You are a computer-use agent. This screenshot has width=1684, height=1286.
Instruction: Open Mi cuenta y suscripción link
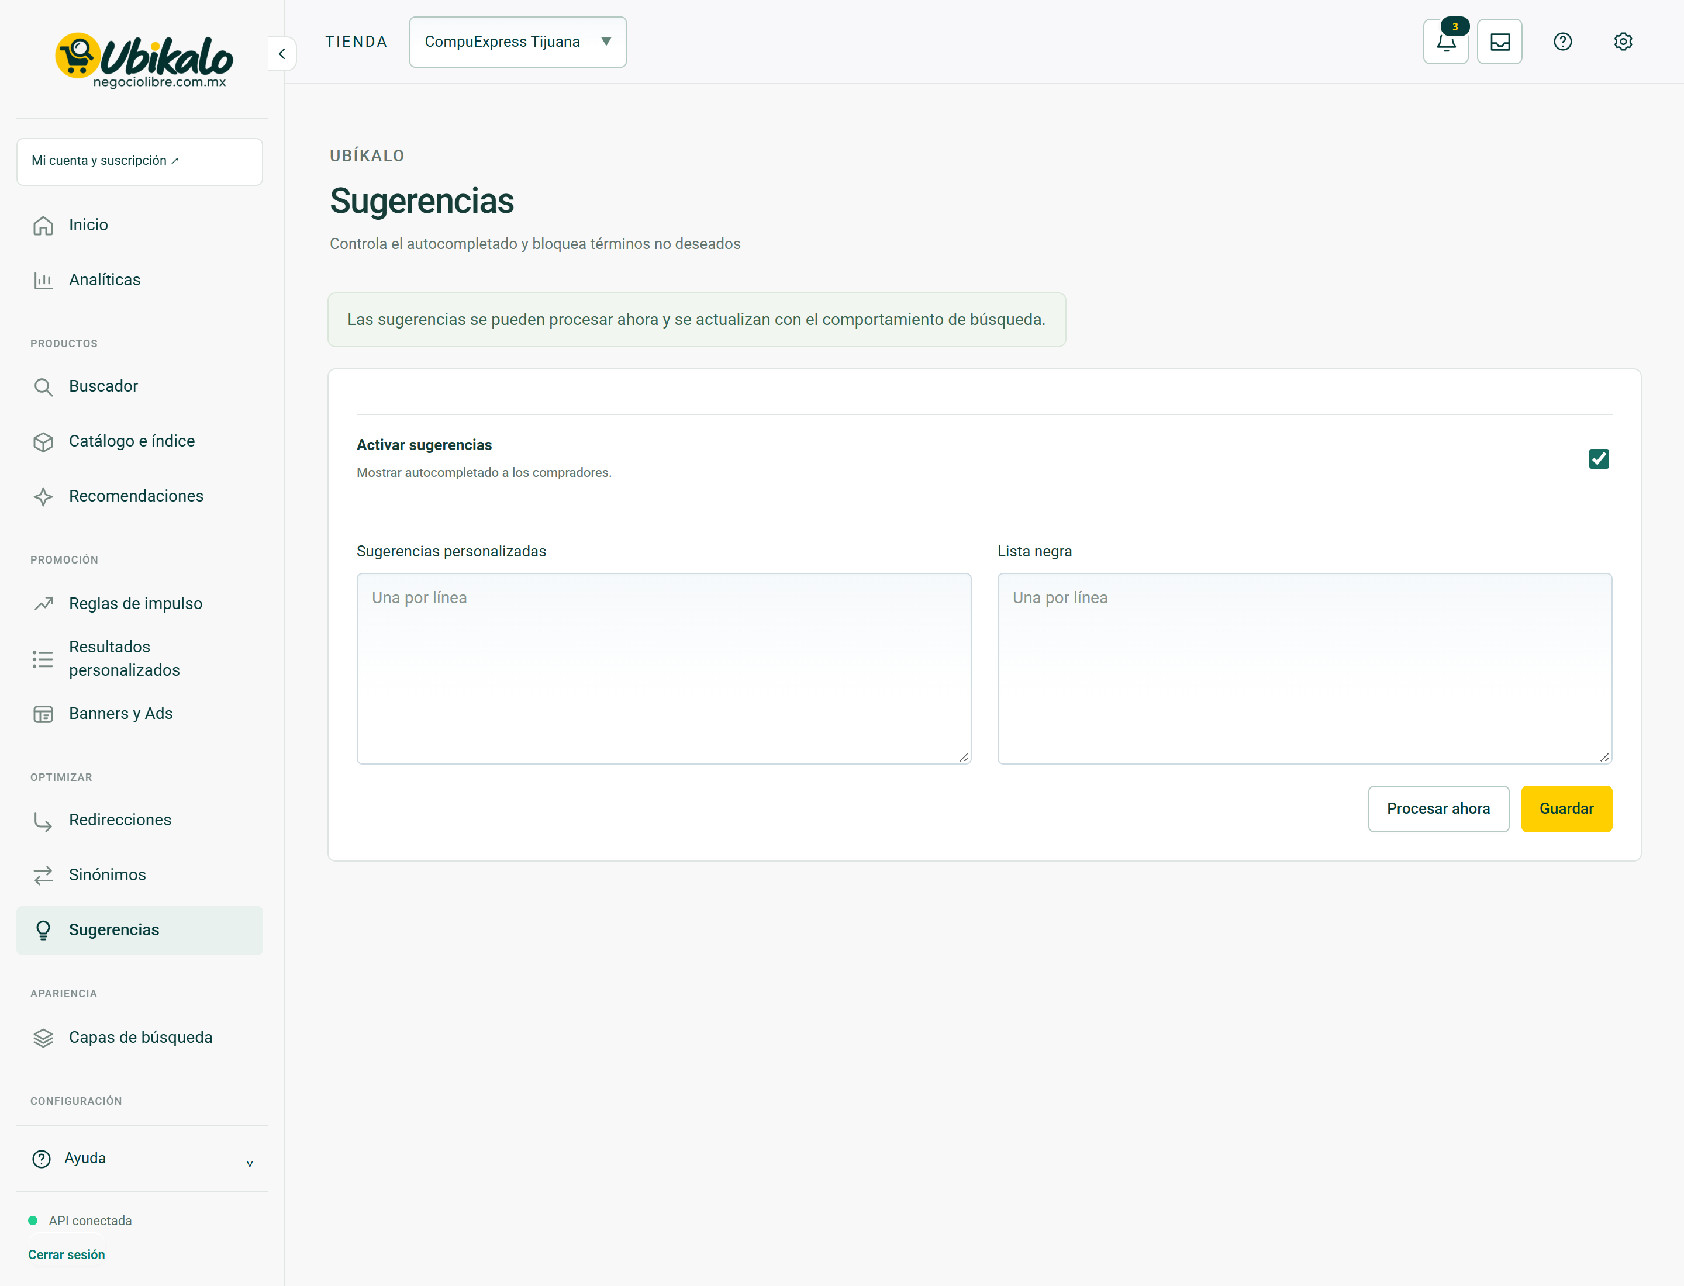[139, 161]
